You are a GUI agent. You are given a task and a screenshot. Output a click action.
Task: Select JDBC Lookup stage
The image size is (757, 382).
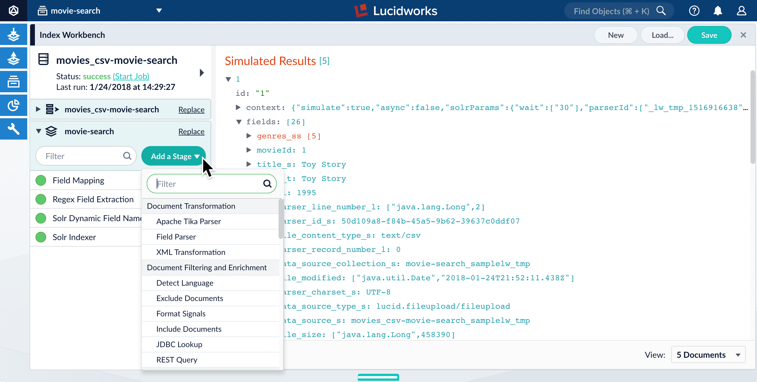[x=211, y=344]
